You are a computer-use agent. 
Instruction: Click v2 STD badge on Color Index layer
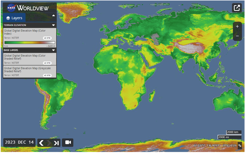click(47, 38)
